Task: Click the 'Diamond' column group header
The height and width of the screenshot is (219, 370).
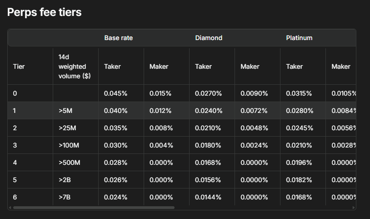Action: [x=209, y=38]
